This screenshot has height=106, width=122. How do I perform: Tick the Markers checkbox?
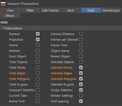coord(38,51)
